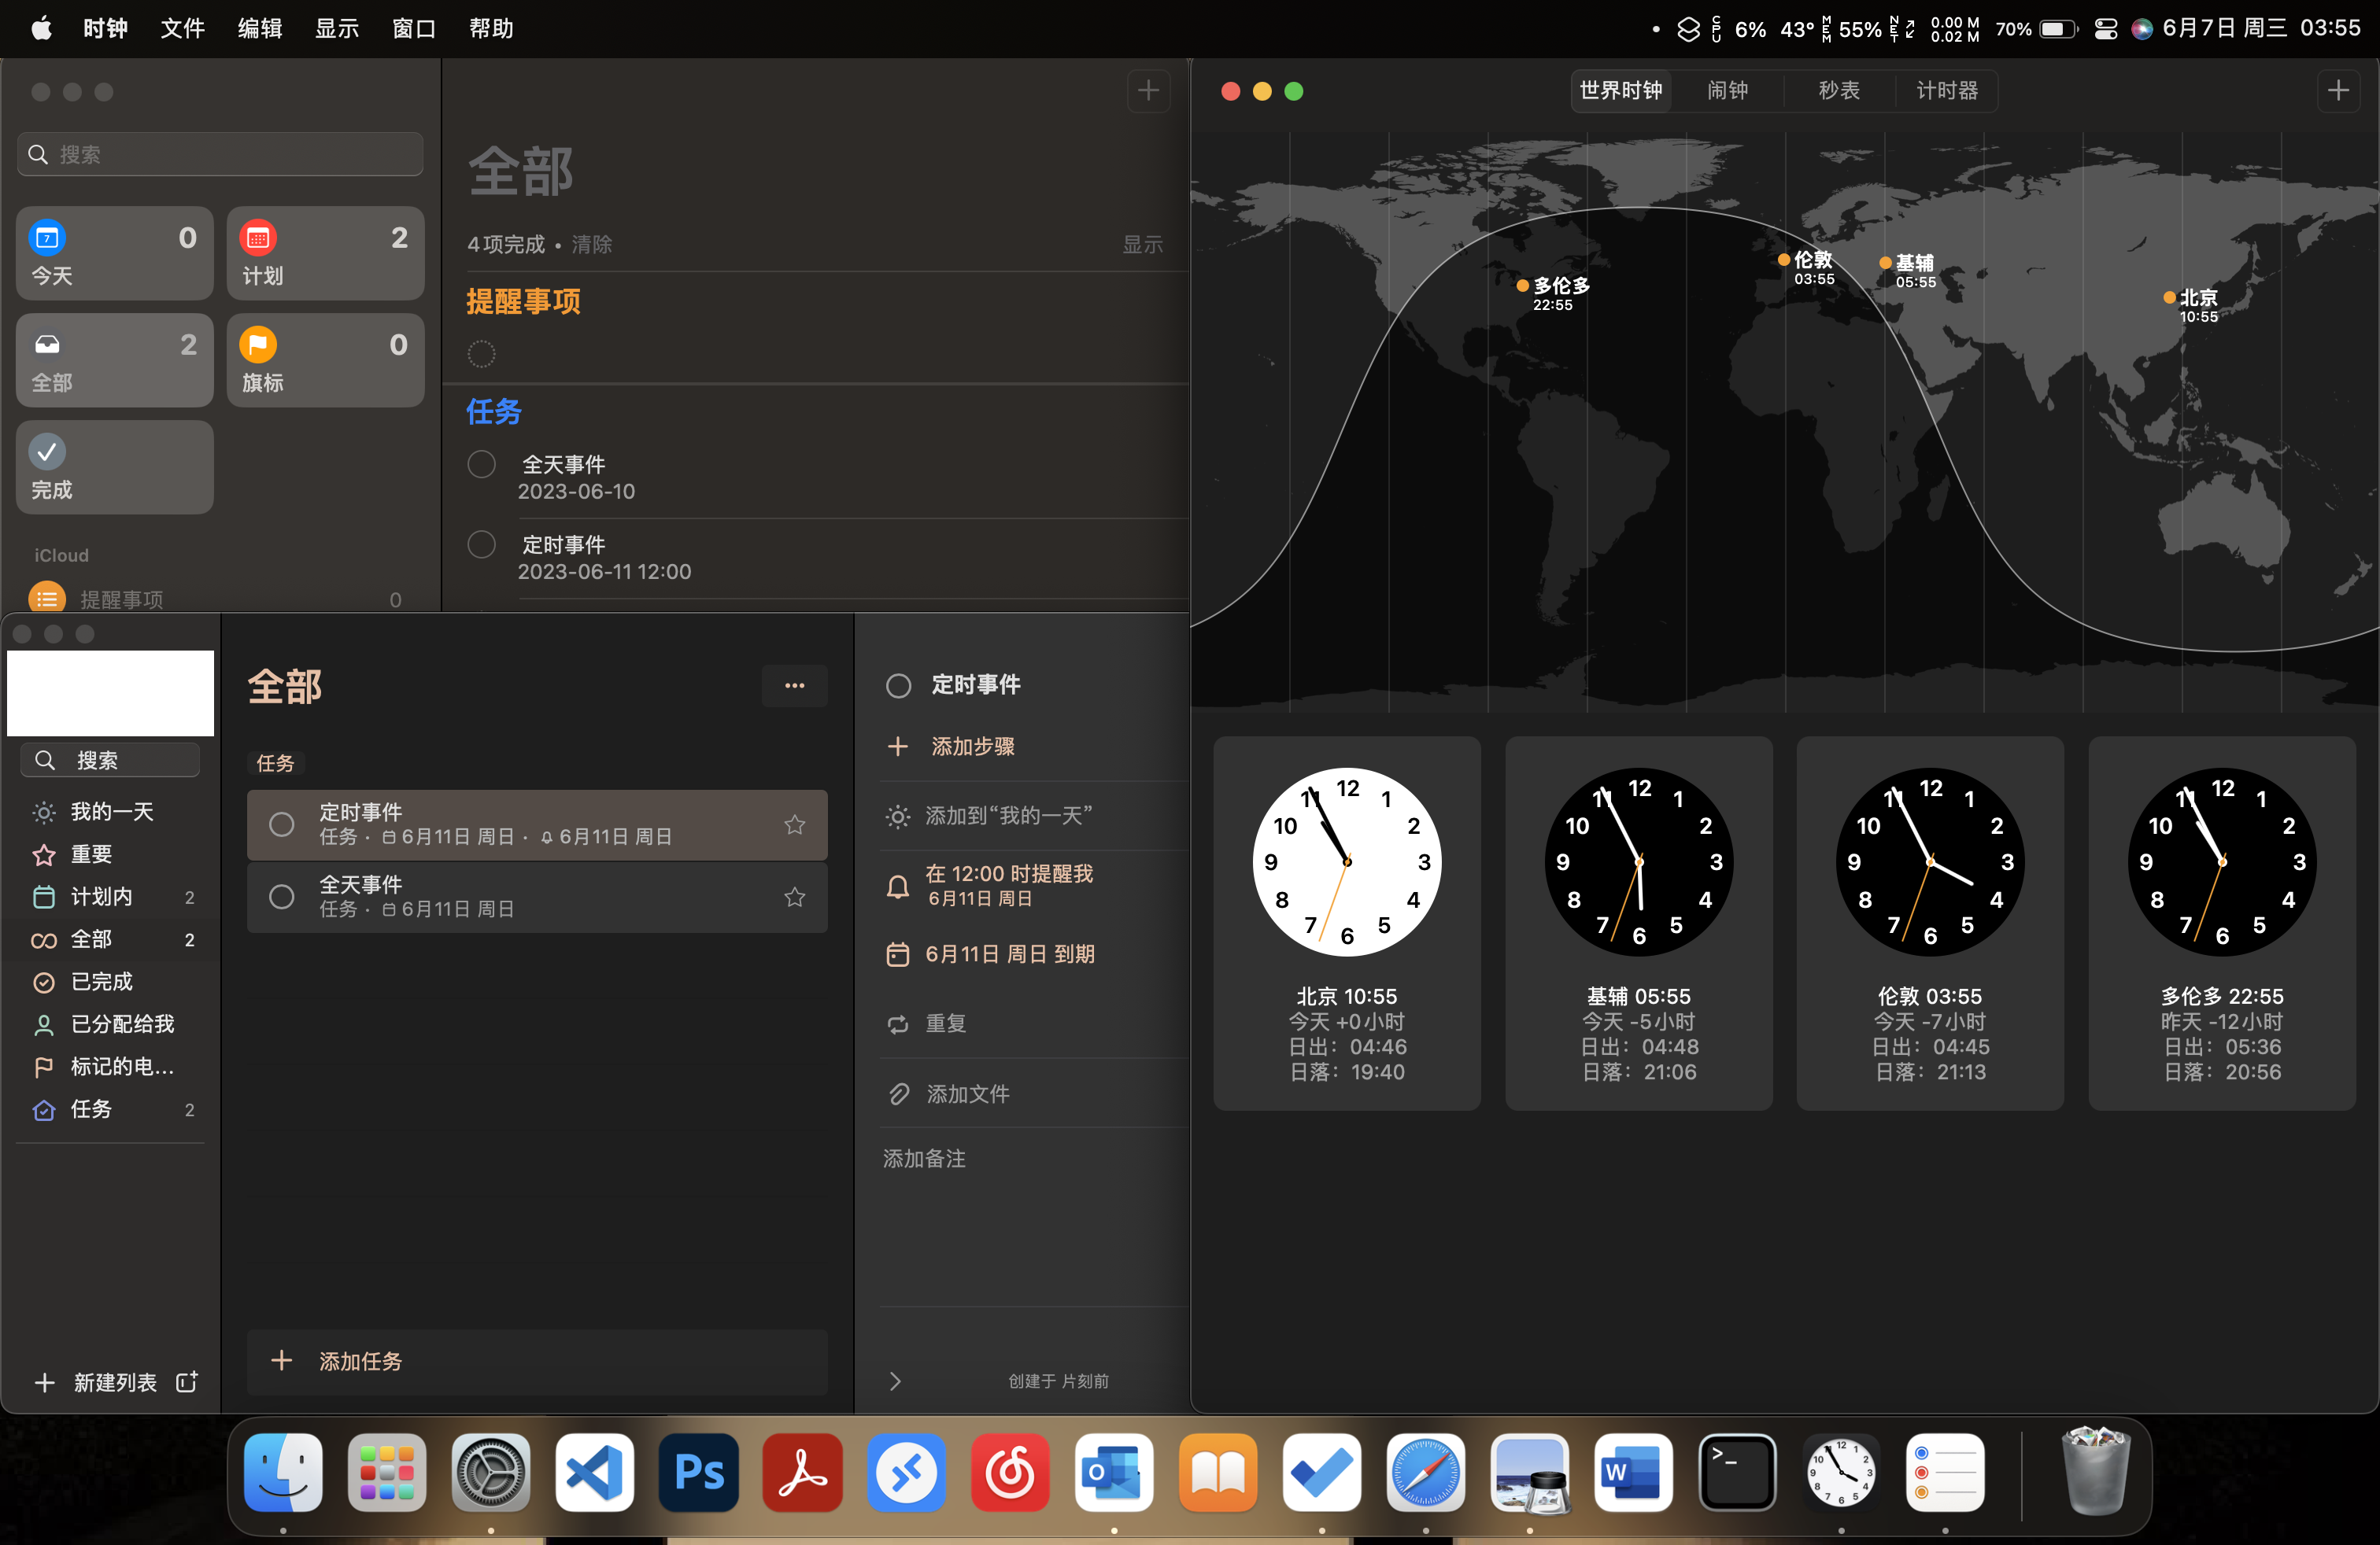The width and height of the screenshot is (2380, 1545).
Task: Click the star icon on 全天事件 task
Action: click(794, 897)
